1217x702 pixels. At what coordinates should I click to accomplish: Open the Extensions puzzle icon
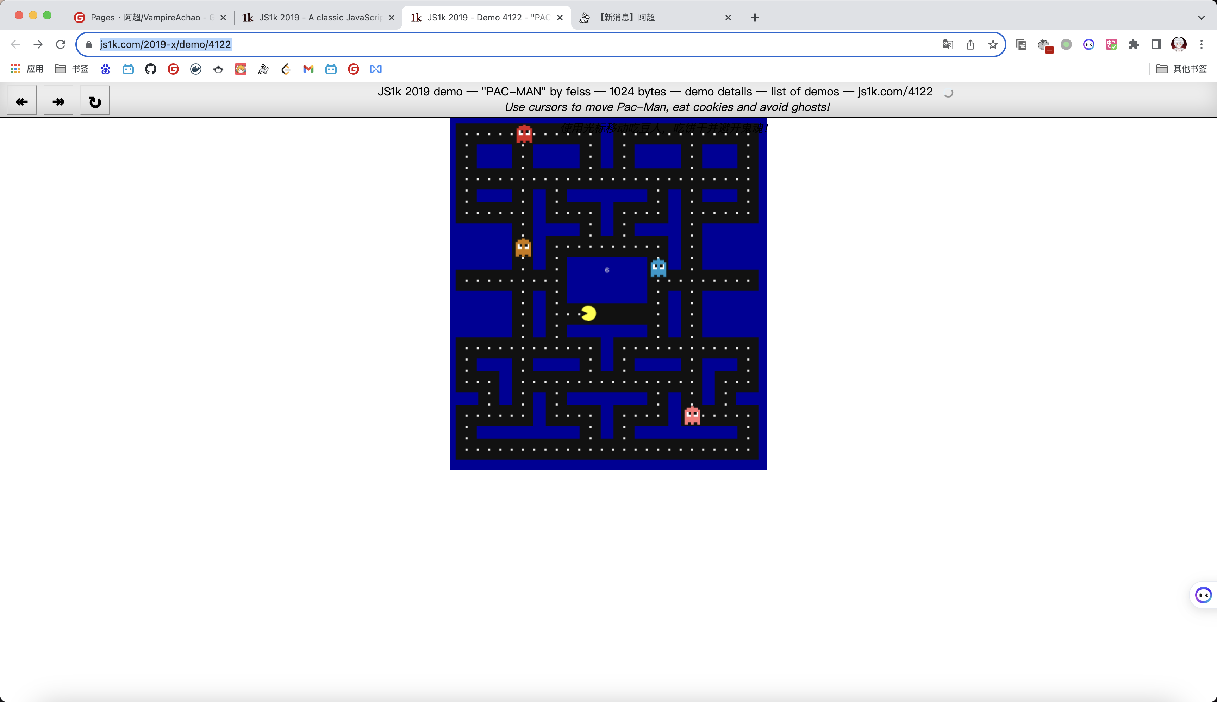[1134, 44]
